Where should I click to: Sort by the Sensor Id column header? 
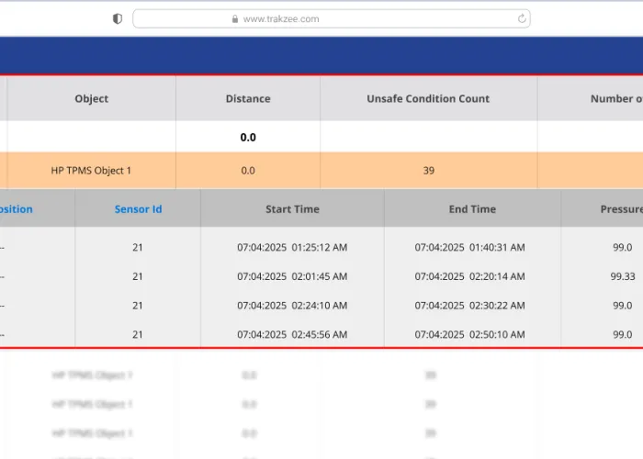pyautogui.click(x=138, y=209)
